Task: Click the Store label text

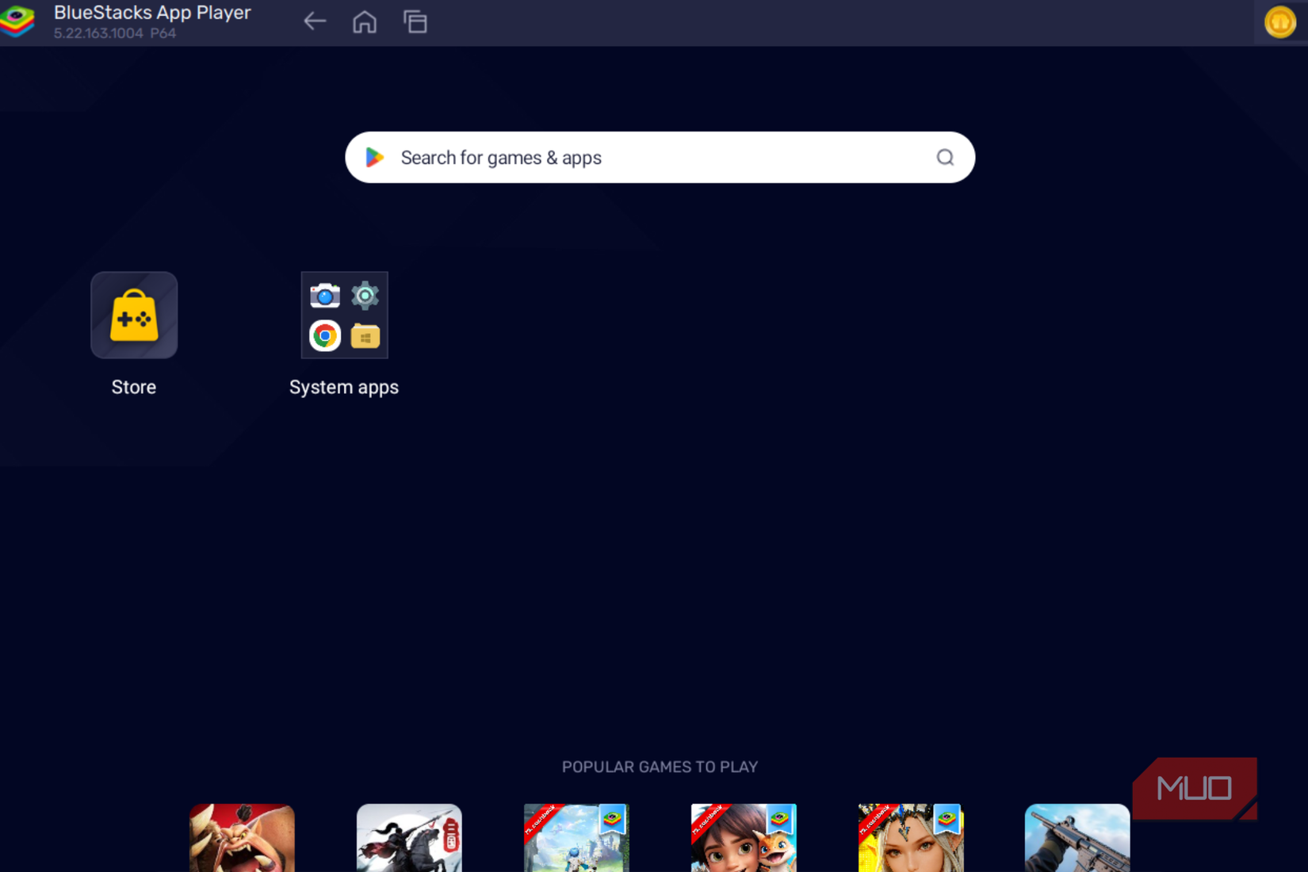Action: point(133,387)
